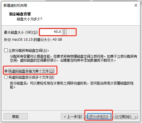
Task: Click the paragraph explaining 拆分磁盘后
Action: 72,85
